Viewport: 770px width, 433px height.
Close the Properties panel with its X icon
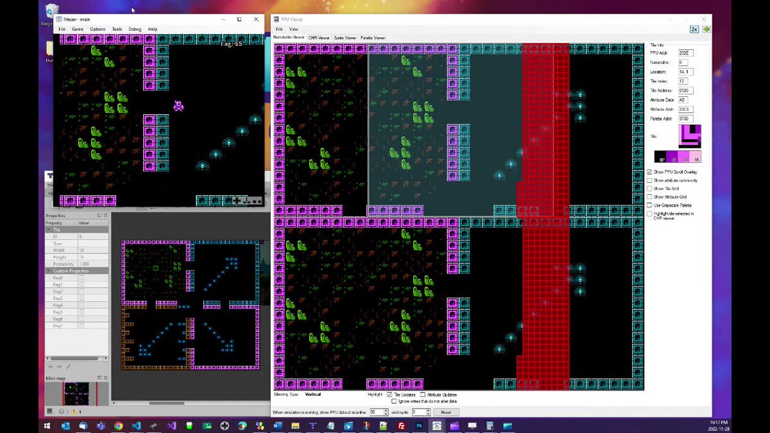[106, 216]
